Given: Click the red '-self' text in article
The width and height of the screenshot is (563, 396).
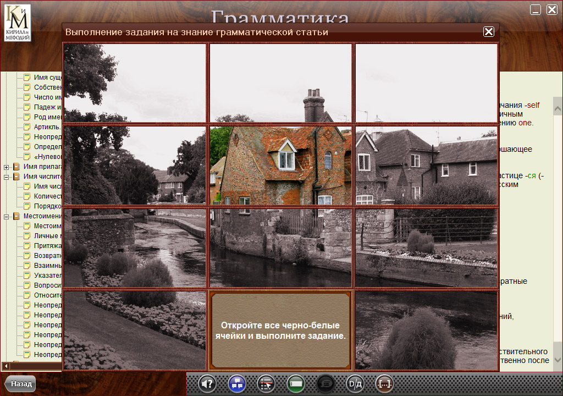Looking at the screenshot, I should 532,105.
